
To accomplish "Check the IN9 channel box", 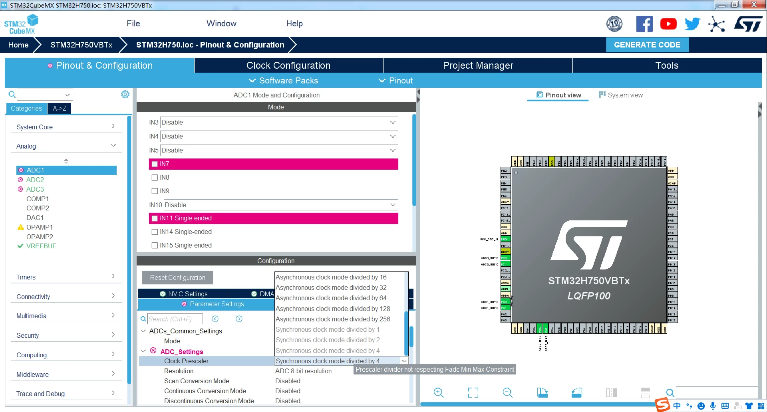I will click(155, 191).
